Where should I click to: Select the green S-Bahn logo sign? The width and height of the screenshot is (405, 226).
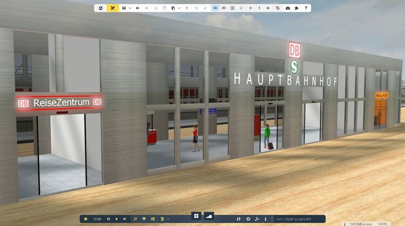(x=294, y=67)
